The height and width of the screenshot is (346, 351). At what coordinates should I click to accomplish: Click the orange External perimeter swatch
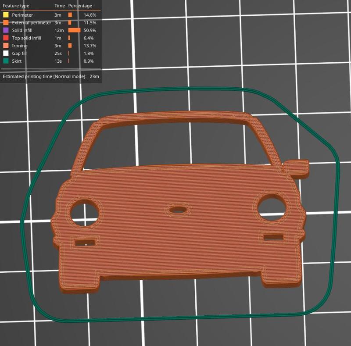pyautogui.click(x=5, y=22)
